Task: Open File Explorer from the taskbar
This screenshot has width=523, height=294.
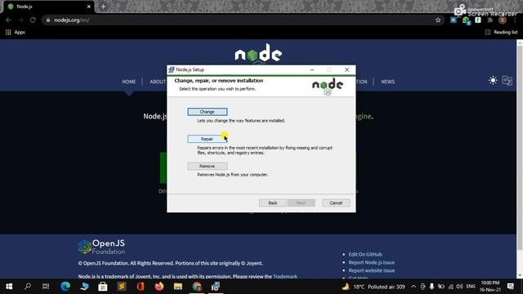Action: (x=178, y=287)
